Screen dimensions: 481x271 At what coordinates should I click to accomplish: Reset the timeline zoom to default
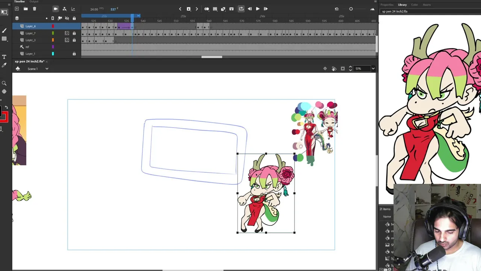tap(337, 9)
